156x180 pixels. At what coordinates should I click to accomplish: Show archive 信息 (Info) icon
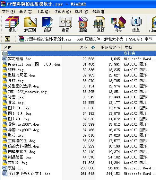[x=136, y=24]
